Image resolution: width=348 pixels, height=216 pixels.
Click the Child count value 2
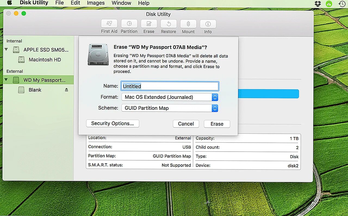(x=297, y=148)
